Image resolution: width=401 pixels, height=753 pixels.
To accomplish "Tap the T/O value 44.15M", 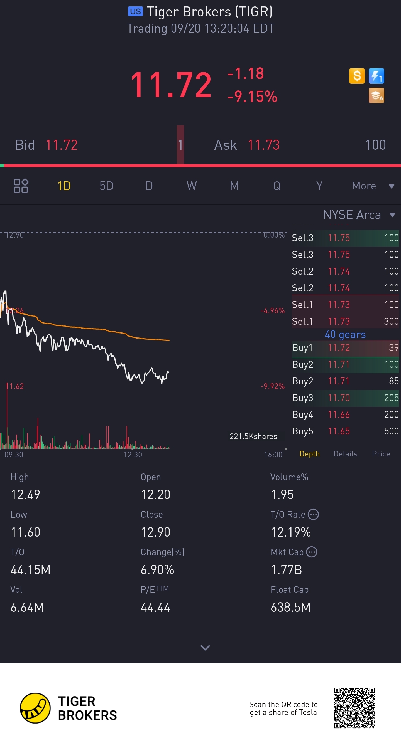I will click(30, 570).
